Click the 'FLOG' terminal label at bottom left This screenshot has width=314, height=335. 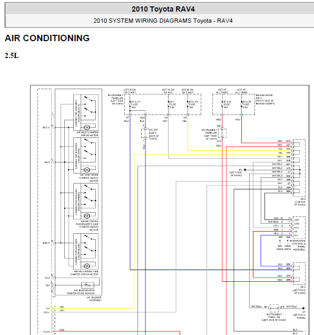(x=47, y=332)
